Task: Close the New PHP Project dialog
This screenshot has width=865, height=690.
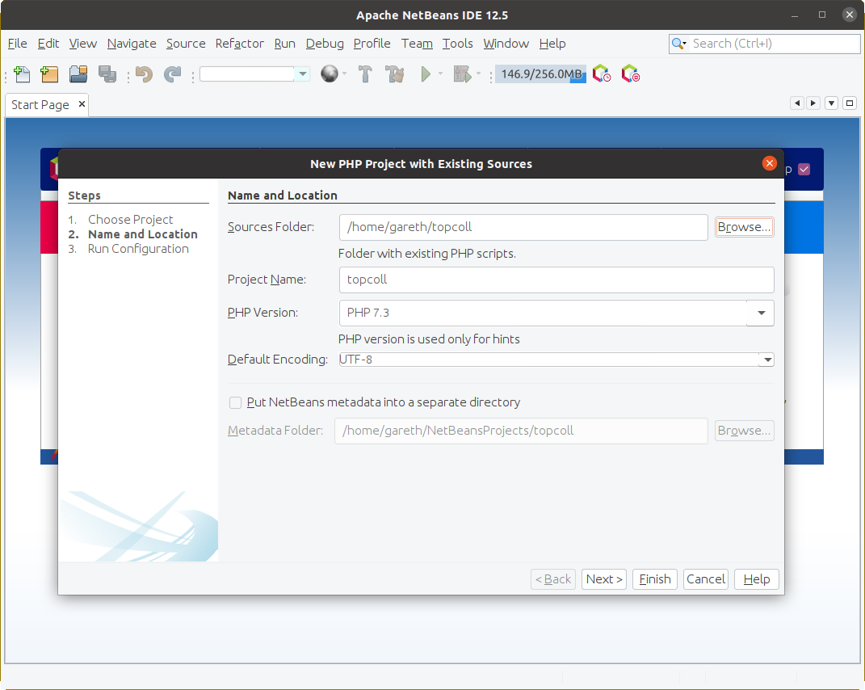Action: tap(770, 163)
